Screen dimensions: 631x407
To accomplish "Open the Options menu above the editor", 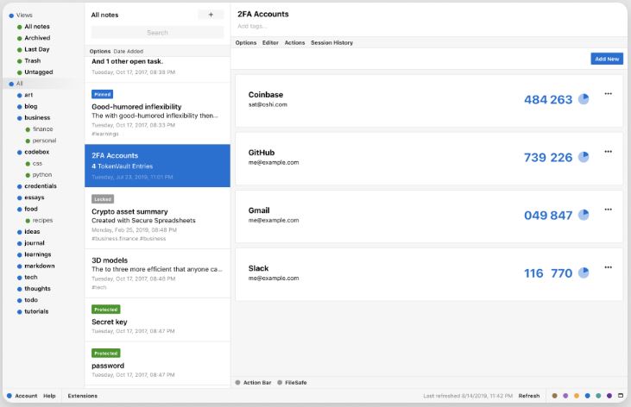I will tap(246, 42).
